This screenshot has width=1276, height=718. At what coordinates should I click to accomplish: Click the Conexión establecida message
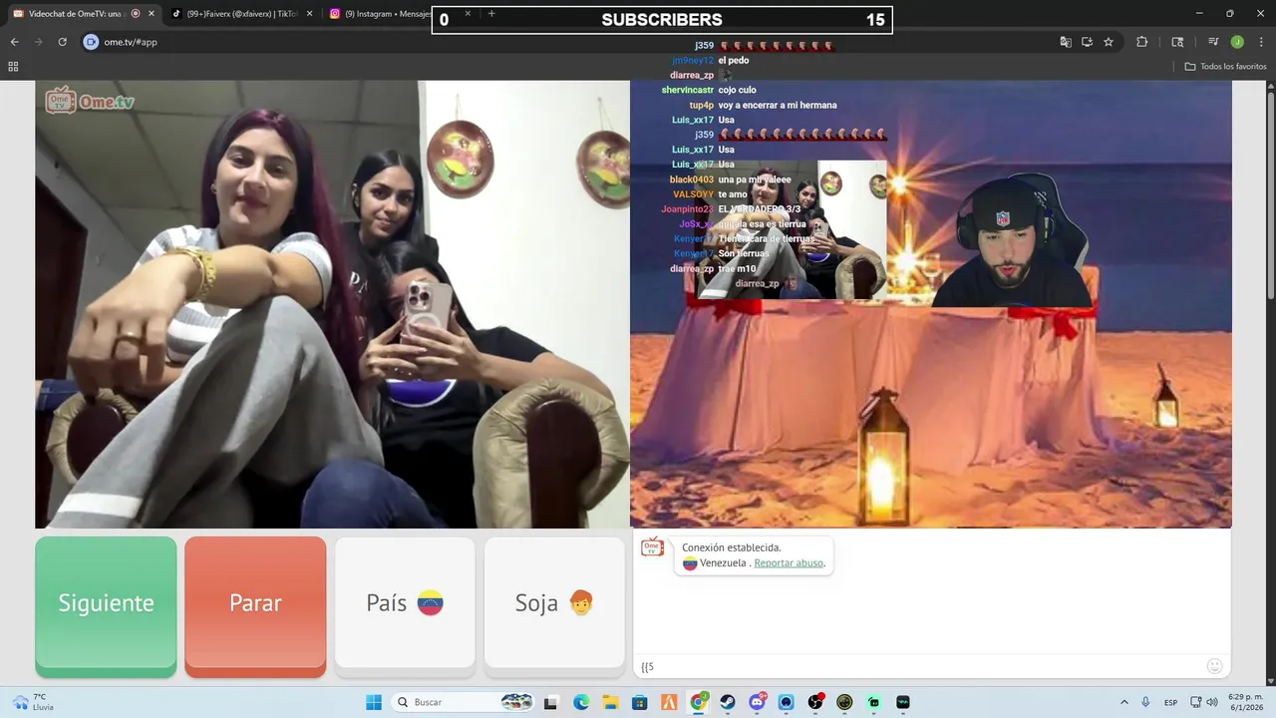[x=732, y=547]
